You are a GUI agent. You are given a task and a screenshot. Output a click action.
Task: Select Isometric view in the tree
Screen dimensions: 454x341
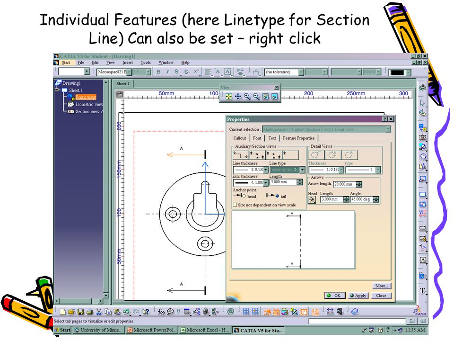click(89, 104)
